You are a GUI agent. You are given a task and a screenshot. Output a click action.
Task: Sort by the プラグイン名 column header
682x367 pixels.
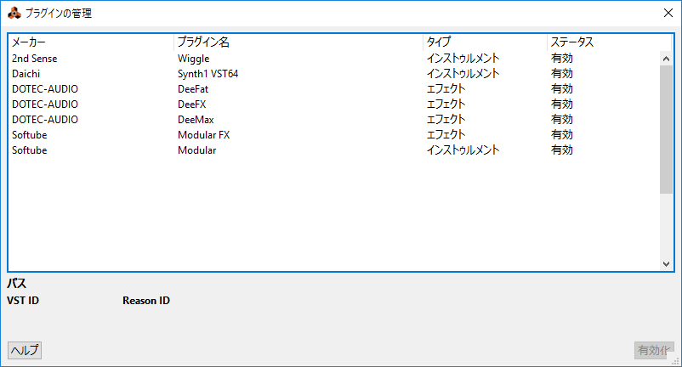298,42
